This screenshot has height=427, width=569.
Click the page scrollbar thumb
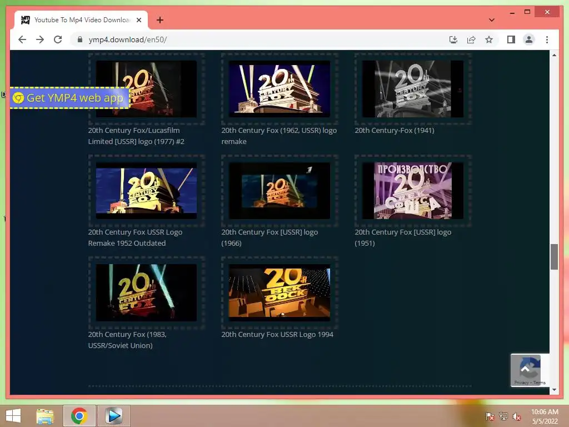click(x=554, y=257)
